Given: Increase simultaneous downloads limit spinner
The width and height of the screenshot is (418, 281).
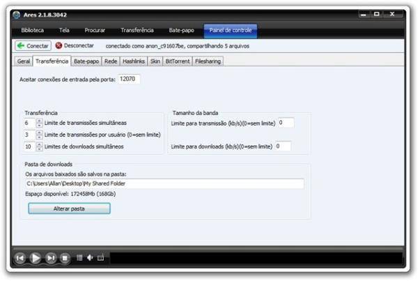Looking at the screenshot, I should pos(39,144).
